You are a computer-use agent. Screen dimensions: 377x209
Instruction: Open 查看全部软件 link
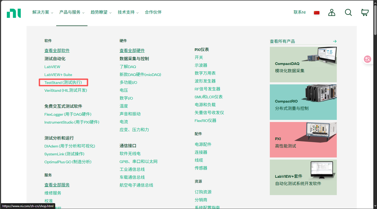[57, 50]
